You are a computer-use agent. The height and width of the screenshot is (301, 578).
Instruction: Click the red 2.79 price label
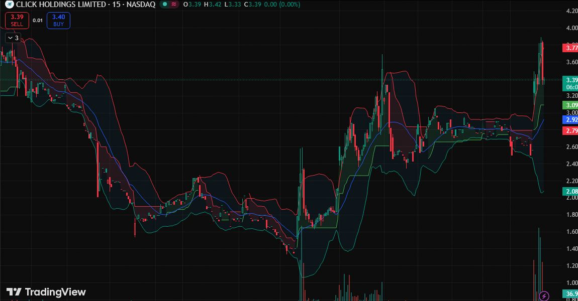click(570, 130)
